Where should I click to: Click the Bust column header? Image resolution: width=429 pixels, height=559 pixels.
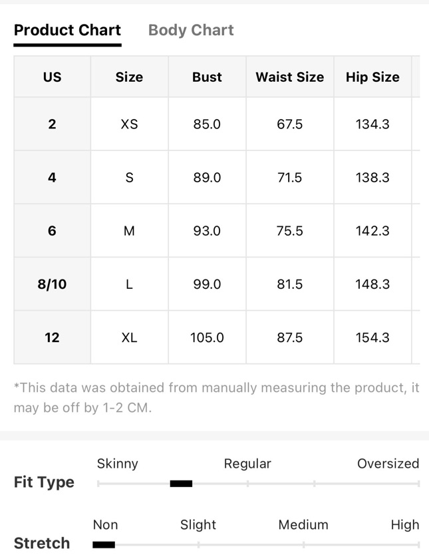pos(207,77)
